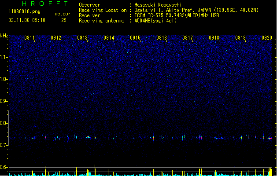Click the 1.1 frequency axis label
The height and width of the screenshot is (176, 277).
(4, 57)
